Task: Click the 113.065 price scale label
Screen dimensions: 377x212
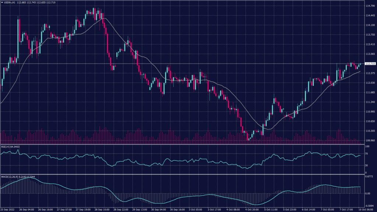Action: [370, 54]
